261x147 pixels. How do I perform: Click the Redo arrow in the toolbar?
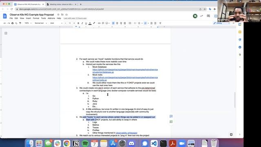coord(9,23)
